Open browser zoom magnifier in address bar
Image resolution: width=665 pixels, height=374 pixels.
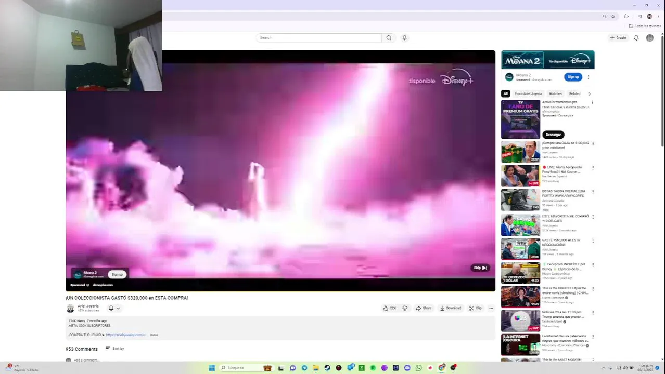tap(605, 16)
